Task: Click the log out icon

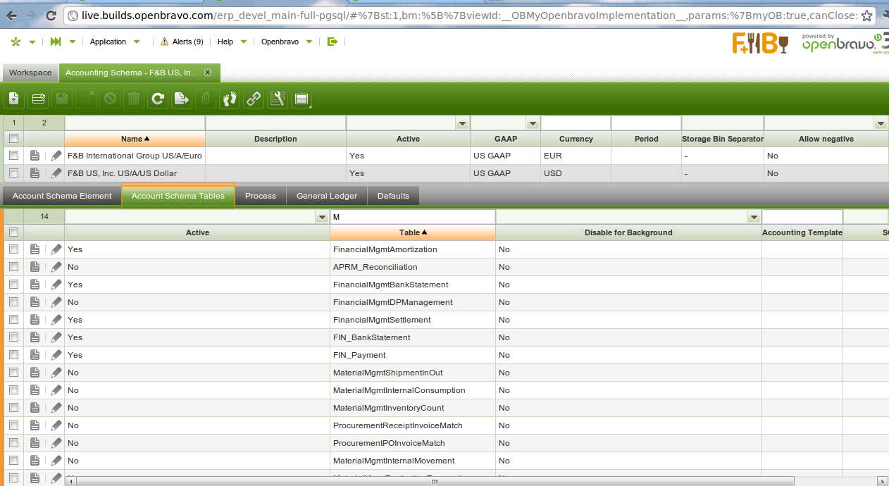Action: pos(332,42)
